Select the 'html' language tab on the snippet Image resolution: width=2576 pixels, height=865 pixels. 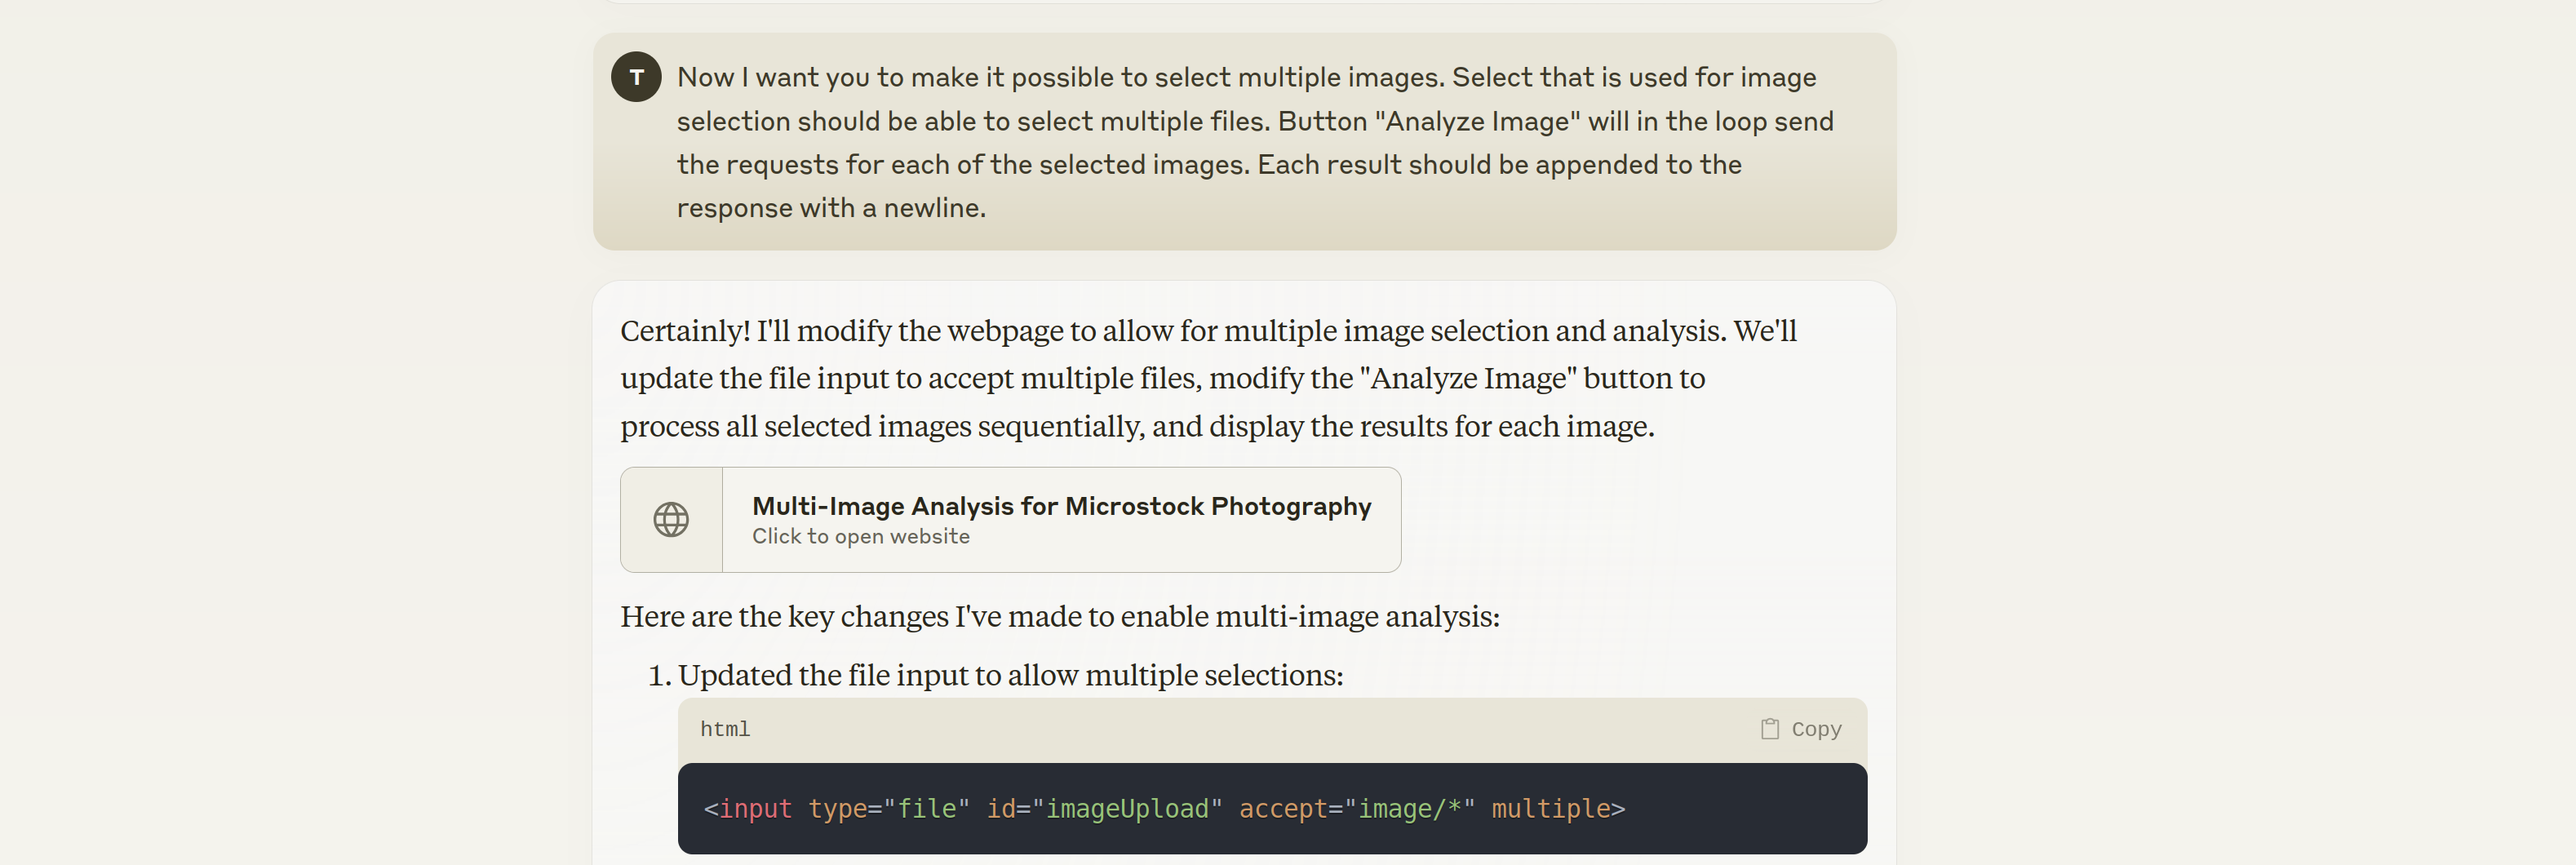(x=724, y=728)
